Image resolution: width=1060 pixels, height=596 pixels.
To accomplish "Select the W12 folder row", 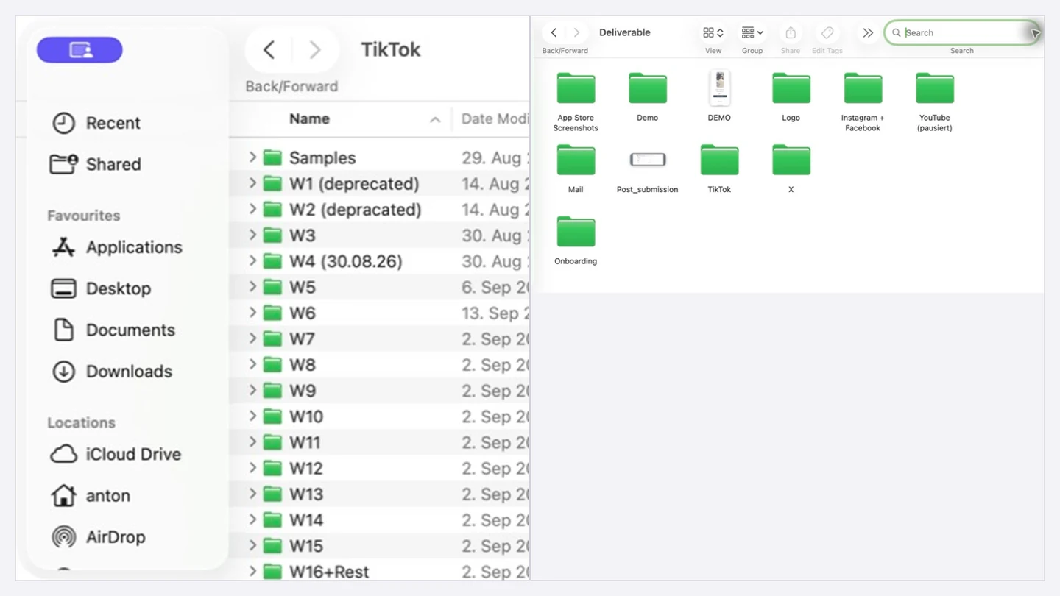I will click(380, 468).
